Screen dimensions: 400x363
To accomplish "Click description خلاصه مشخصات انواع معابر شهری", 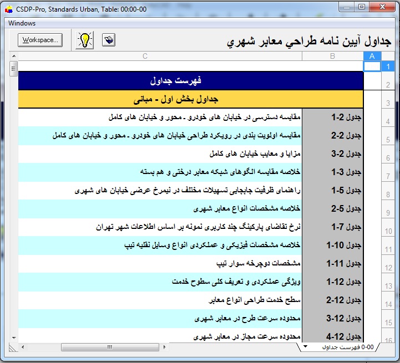I will coord(247,209).
